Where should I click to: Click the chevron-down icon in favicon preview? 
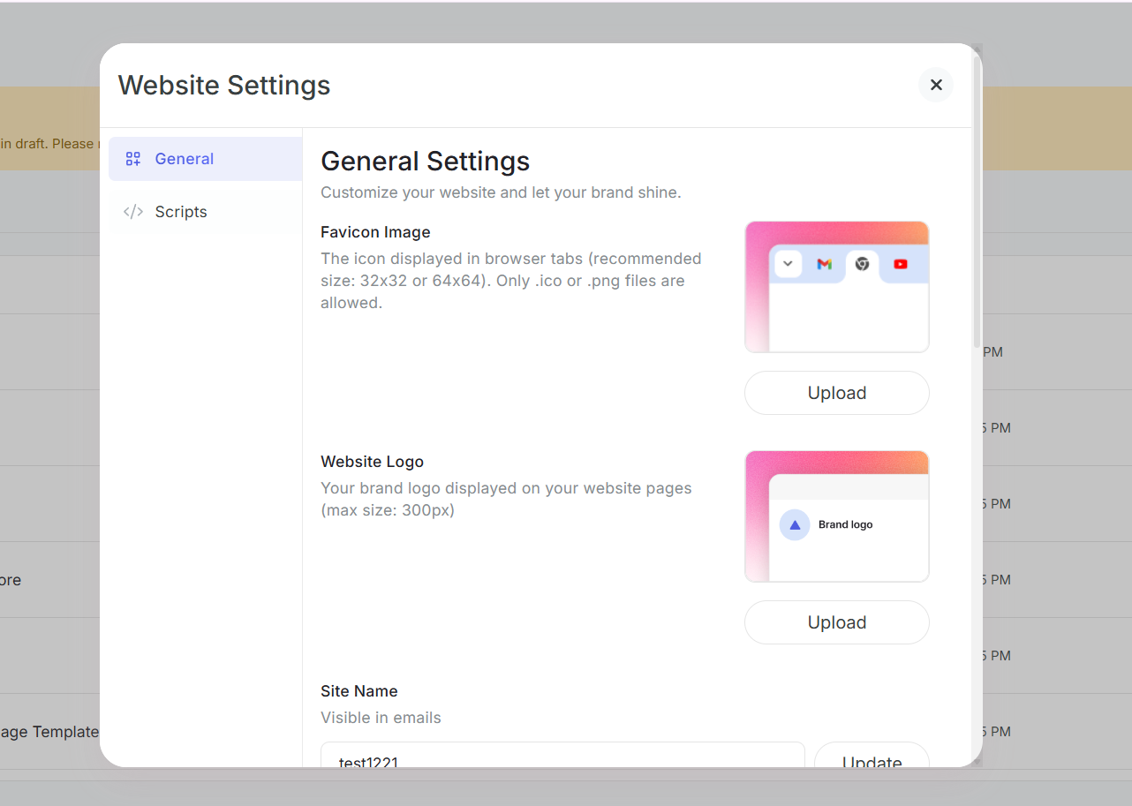tap(788, 264)
